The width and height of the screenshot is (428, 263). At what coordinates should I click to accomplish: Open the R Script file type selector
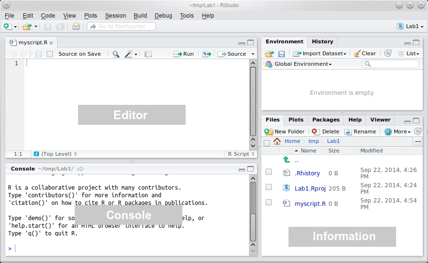pyautogui.click(x=241, y=154)
